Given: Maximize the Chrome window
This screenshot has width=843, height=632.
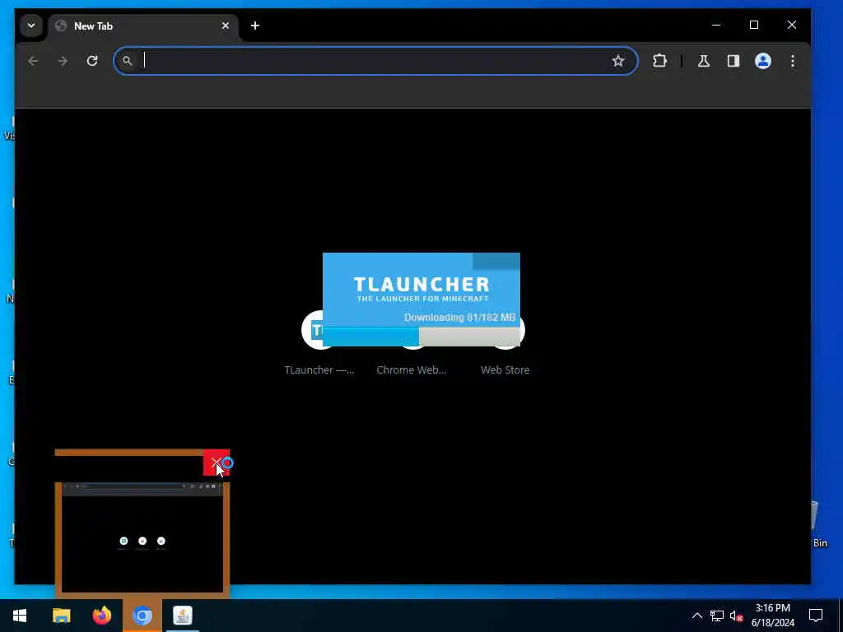Looking at the screenshot, I should [x=754, y=25].
